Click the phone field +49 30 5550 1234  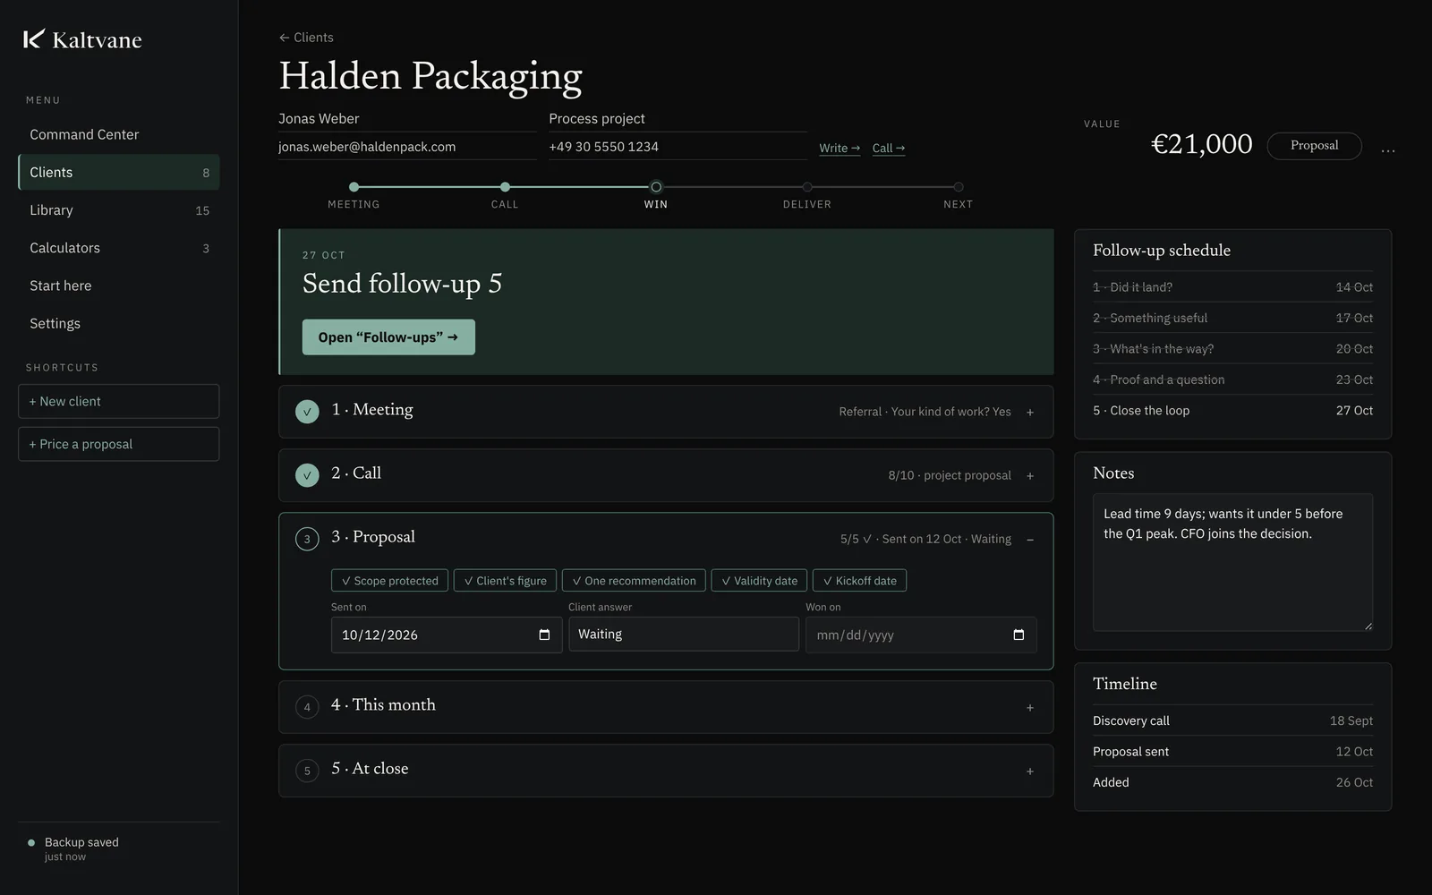point(678,147)
